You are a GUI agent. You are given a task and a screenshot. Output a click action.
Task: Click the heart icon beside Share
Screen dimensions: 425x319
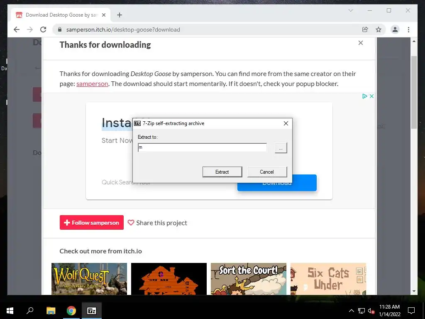tap(131, 223)
